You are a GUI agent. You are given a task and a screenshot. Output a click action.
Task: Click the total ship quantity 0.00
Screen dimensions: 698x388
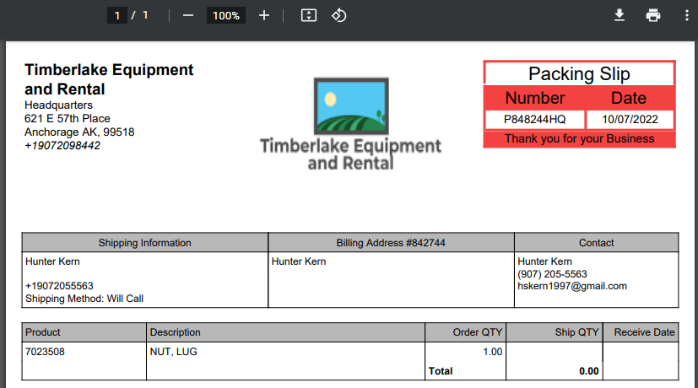588,371
